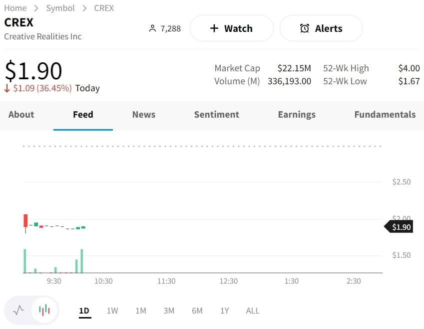Click the watchers person icon

153,29
